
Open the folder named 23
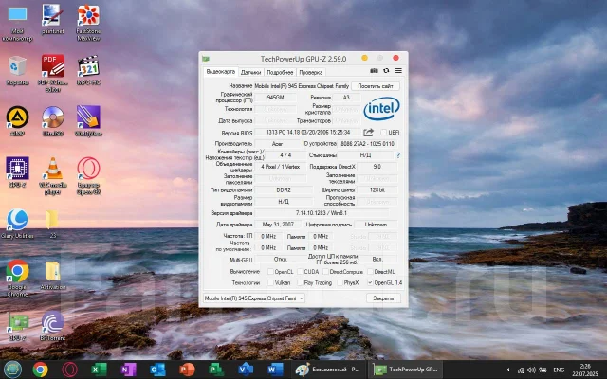point(52,225)
